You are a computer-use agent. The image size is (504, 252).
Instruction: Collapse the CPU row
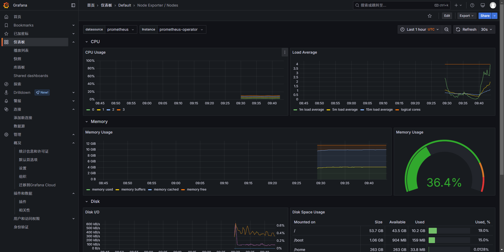point(92,42)
